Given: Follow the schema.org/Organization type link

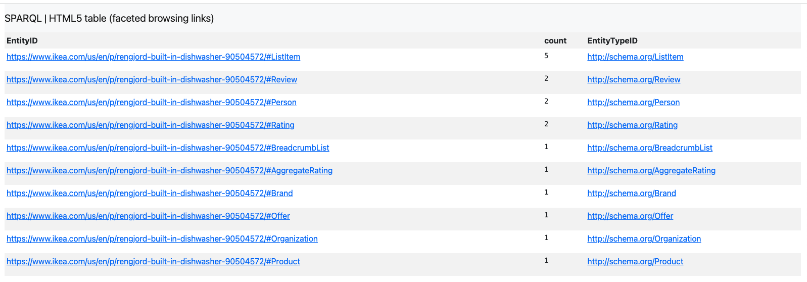Looking at the screenshot, I should [644, 239].
